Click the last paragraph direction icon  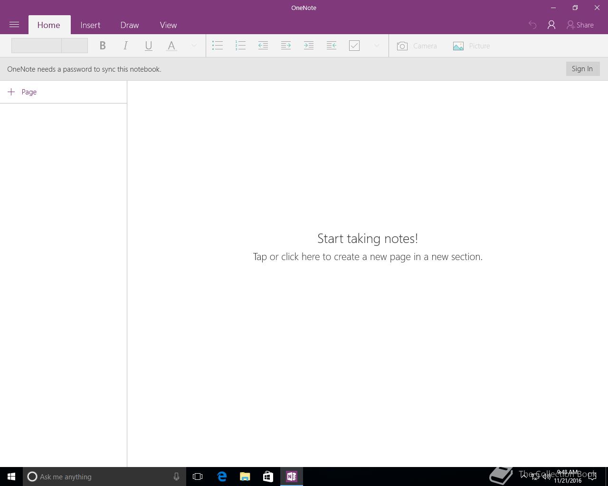point(332,46)
